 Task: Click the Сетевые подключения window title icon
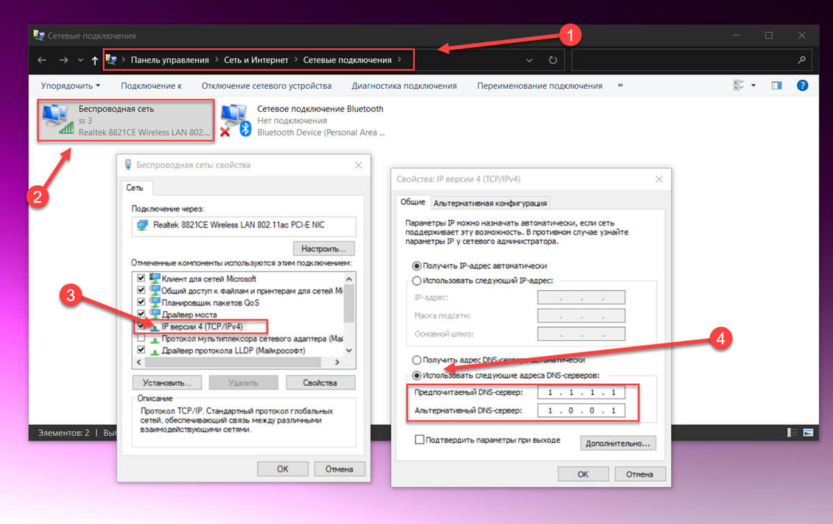tap(39, 35)
